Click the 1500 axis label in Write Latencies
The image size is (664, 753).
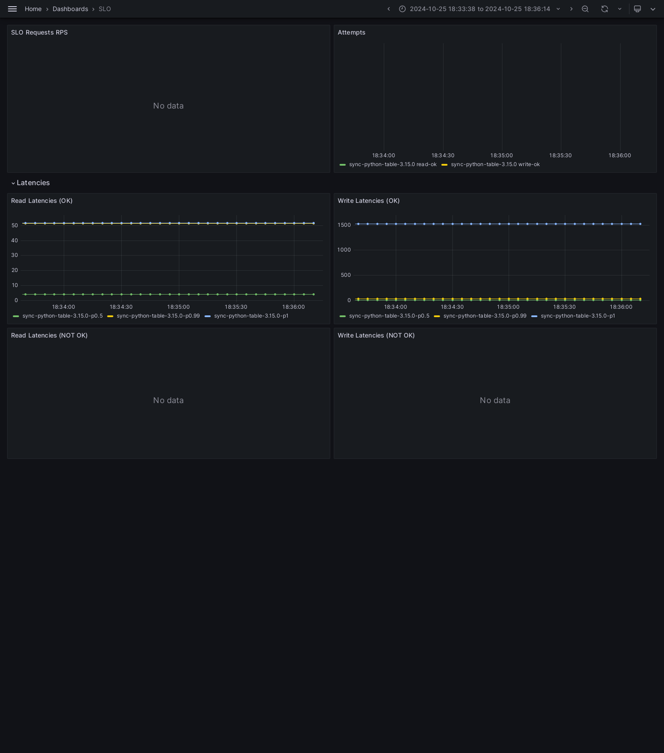[344, 225]
